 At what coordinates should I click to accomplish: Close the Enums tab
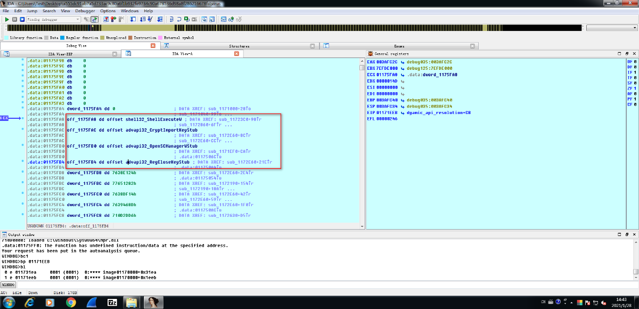point(473,46)
